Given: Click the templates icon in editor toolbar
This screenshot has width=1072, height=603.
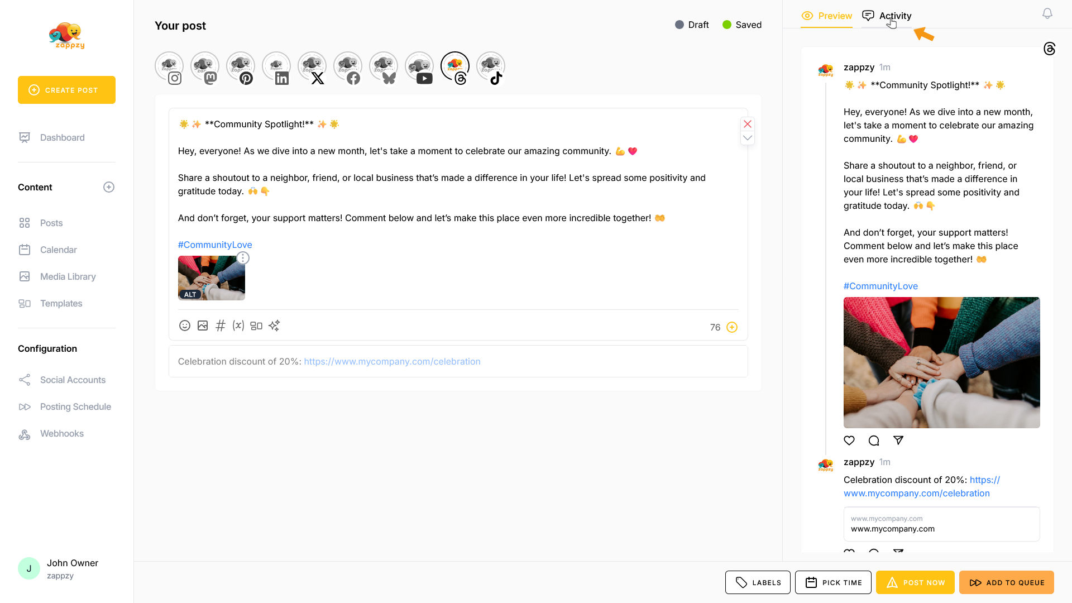Looking at the screenshot, I should pos(256,326).
